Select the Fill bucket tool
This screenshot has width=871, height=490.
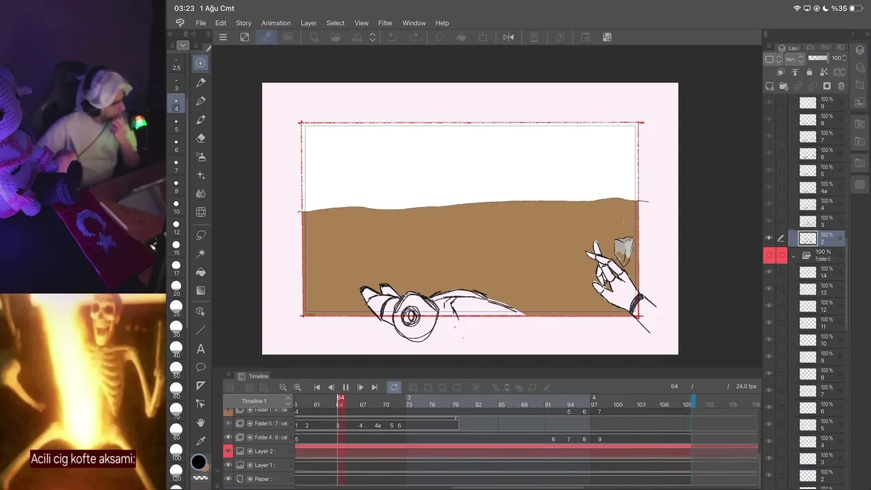click(x=201, y=272)
